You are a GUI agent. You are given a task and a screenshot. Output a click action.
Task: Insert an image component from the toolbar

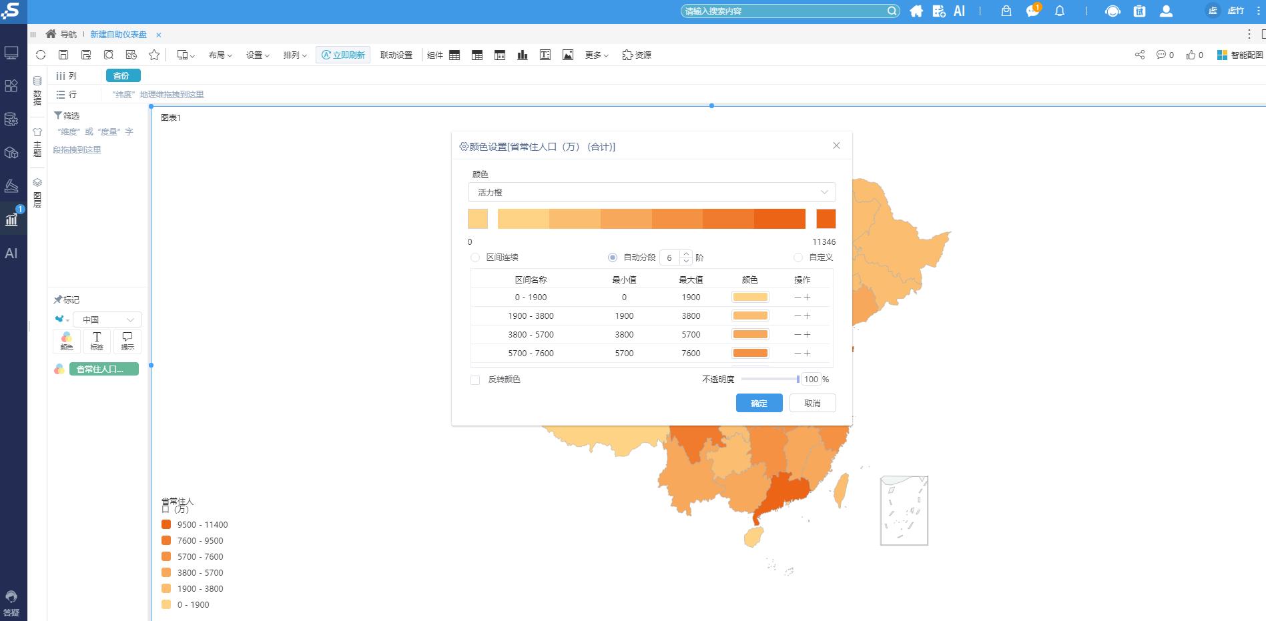point(567,55)
